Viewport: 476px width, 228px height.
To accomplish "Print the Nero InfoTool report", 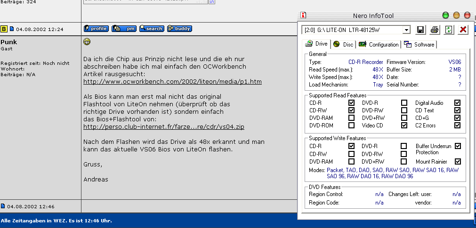I will point(435,30).
